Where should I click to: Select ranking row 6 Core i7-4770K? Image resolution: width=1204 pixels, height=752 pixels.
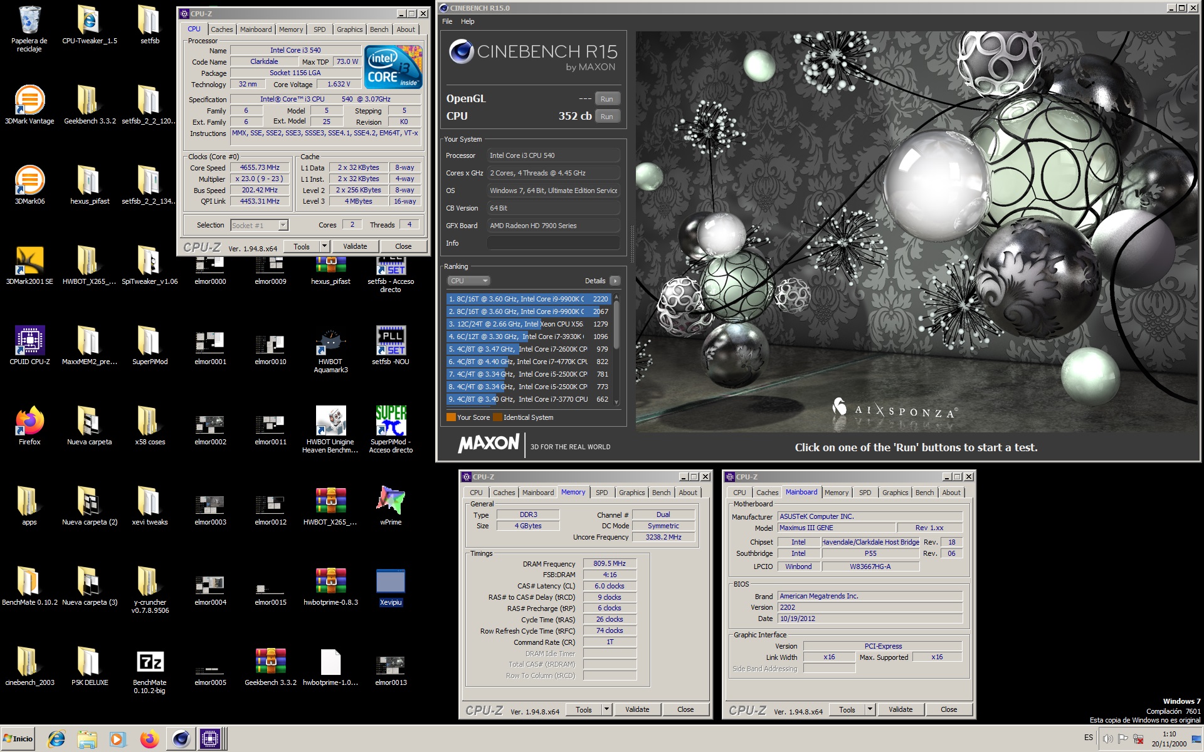point(529,362)
